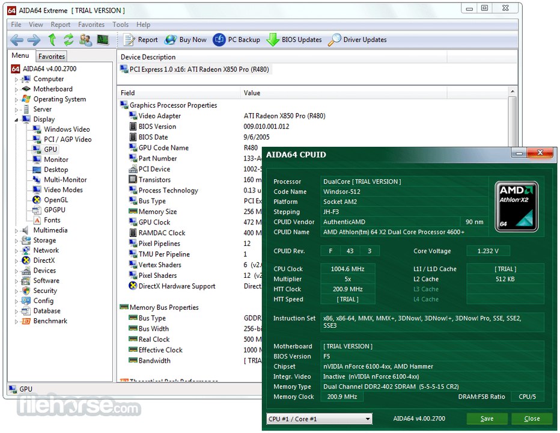Click the DirectX icon in the tree
The height and width of the screenshot is (433, 560).
pyautogui.click(x=26, y=260)
